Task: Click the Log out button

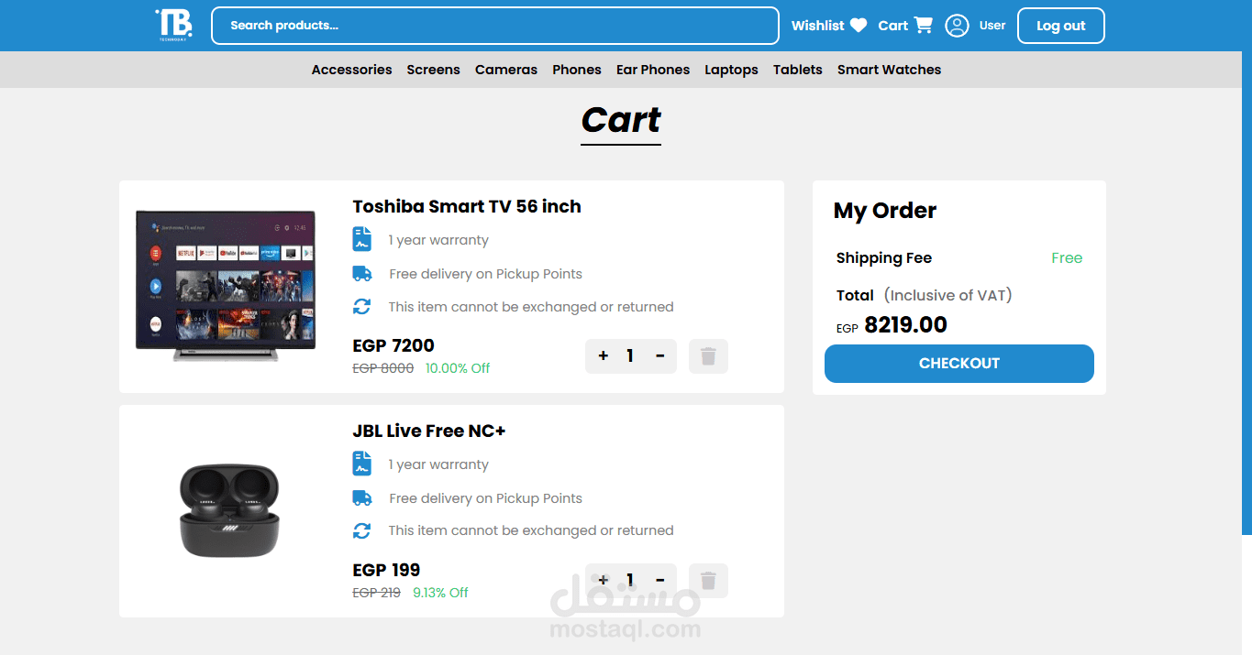Action: click(1061, 26)
